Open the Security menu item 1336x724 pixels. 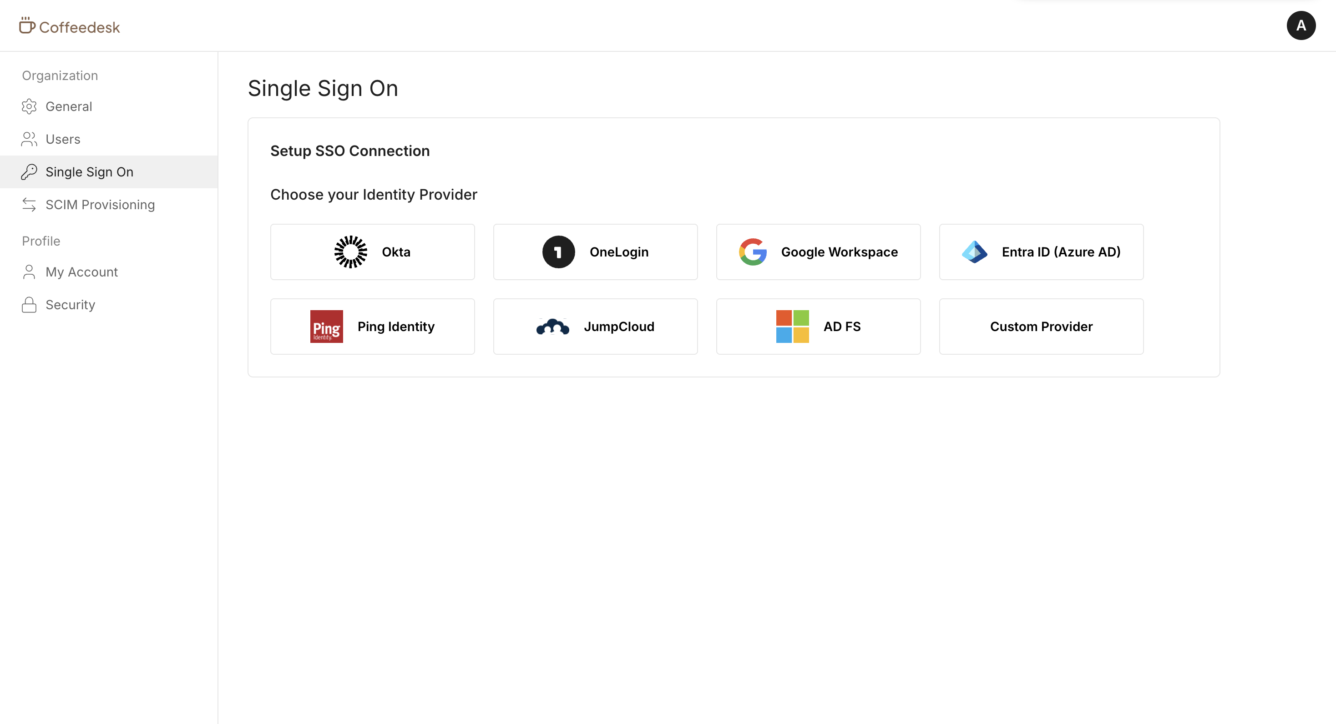[x=70, y=305]
